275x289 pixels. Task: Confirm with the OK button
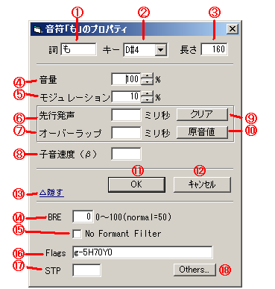point(136,184)
